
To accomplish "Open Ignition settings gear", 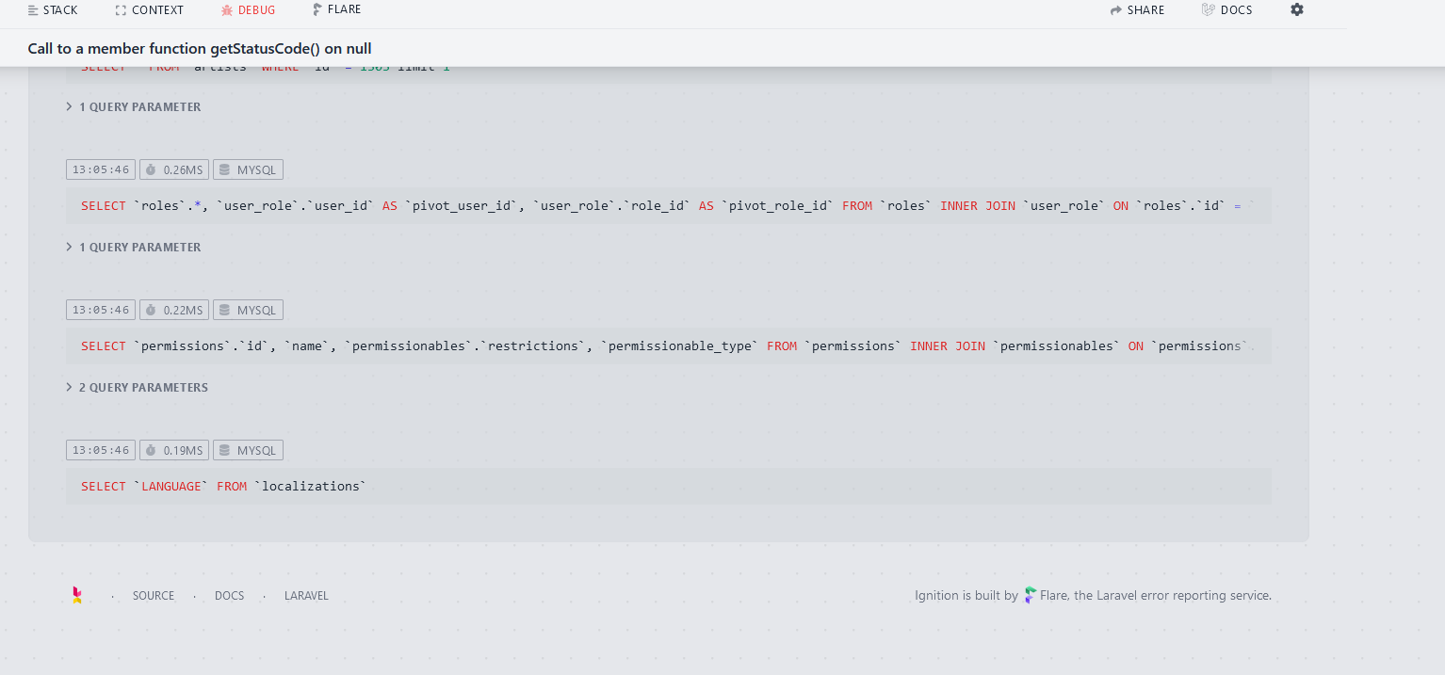I will pos(1297,9).
